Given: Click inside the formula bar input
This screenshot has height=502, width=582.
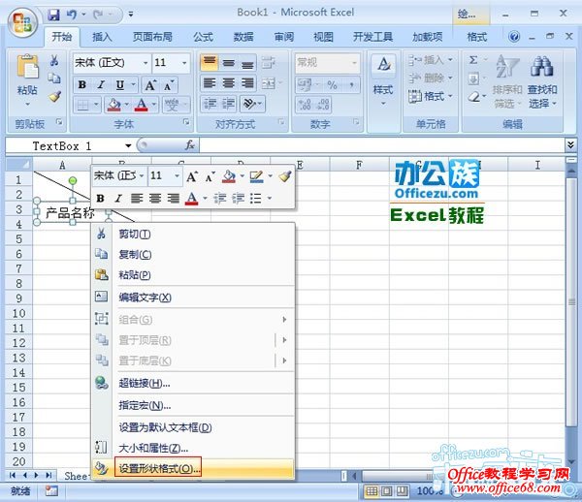Looking at the screenshot, I should [x=381, y=145].
